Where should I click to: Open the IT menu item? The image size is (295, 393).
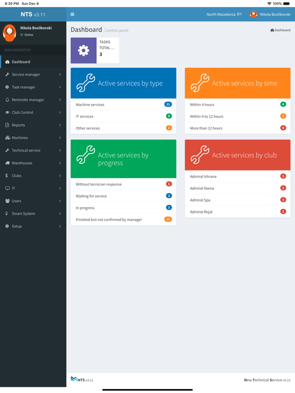(x=33, y=188)
